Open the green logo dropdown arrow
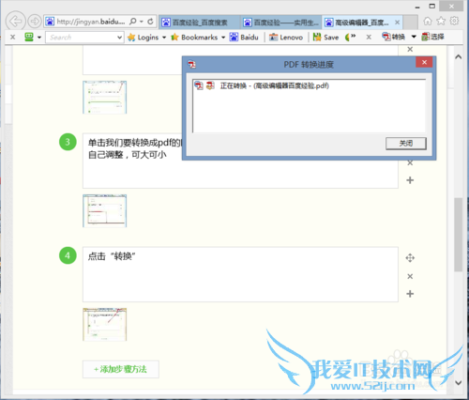This screenshot has width=469, height=400. [39, 38]
